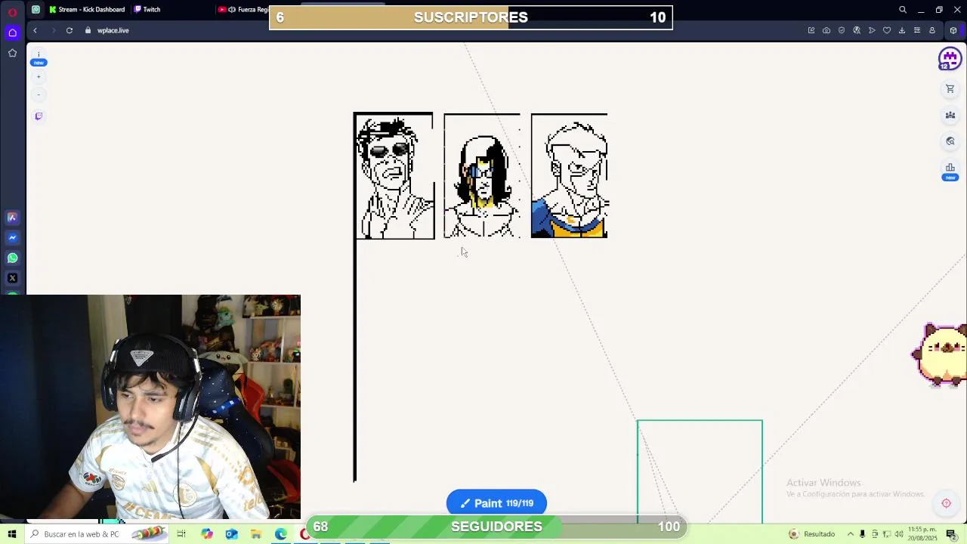Zoom in the wplace map
This screenshot has width=967, height=544.
pyautogui.click(x=39, y=76)
